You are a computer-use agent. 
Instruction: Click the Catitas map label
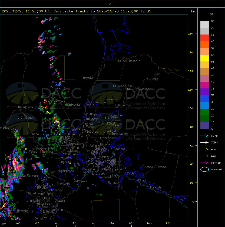pos(140,180)
